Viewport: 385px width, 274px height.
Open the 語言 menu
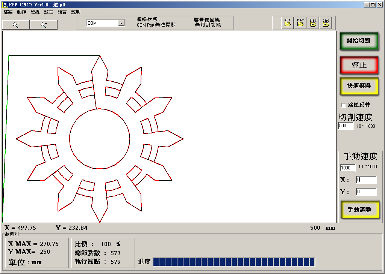point(62,12)
